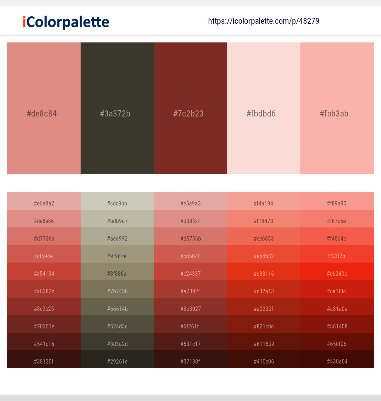This screenshot has height=401, width=381.
Task: Click shade #f23f2b in last column
Action: pyautogui.click(x=337, y=256)
